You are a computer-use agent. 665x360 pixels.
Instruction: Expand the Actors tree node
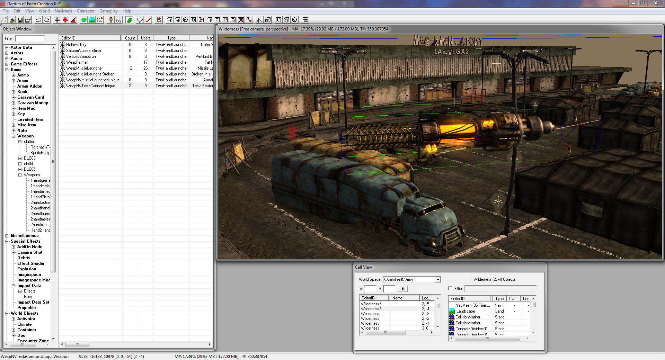click(7, 53)
